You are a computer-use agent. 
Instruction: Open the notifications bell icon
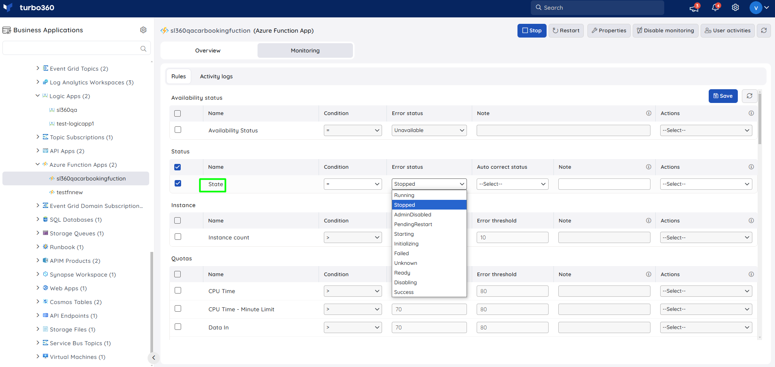click(715, 8)
